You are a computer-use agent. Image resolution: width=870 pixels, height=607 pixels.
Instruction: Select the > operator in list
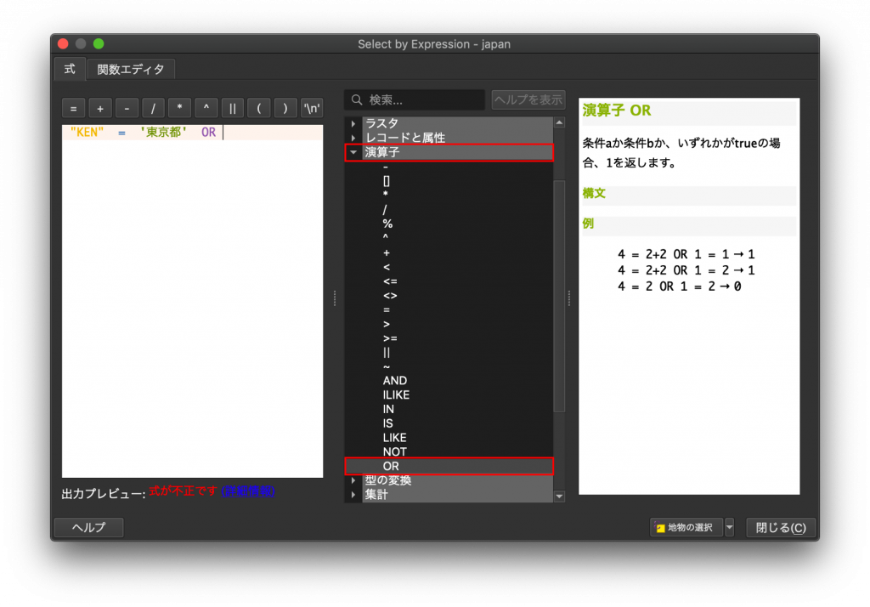tap(387, 324)
